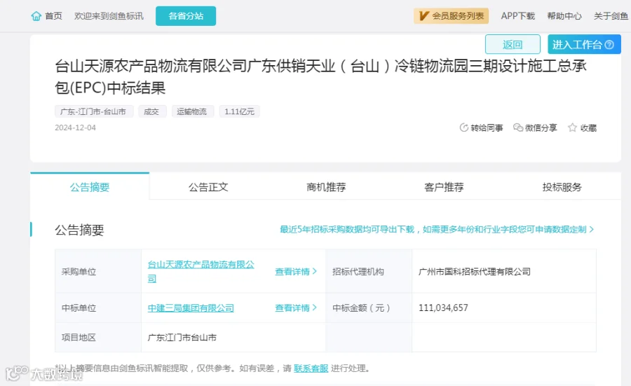This screenshot has height=386, width=631.
Task: Click the 收藏 star icon
Action: coord(572,127)
